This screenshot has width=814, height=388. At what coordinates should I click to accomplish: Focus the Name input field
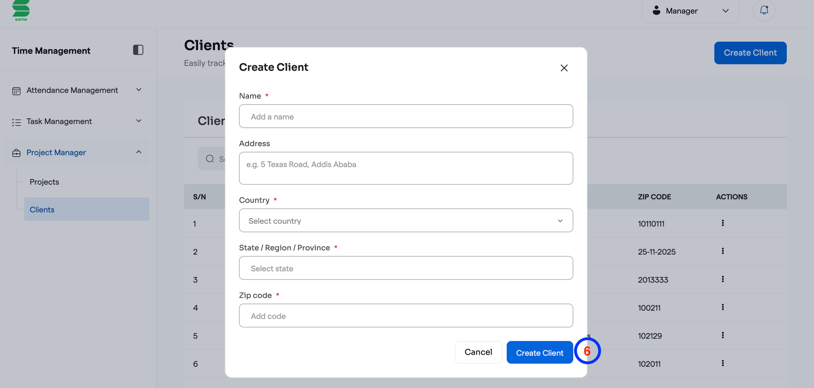[406, 116]
